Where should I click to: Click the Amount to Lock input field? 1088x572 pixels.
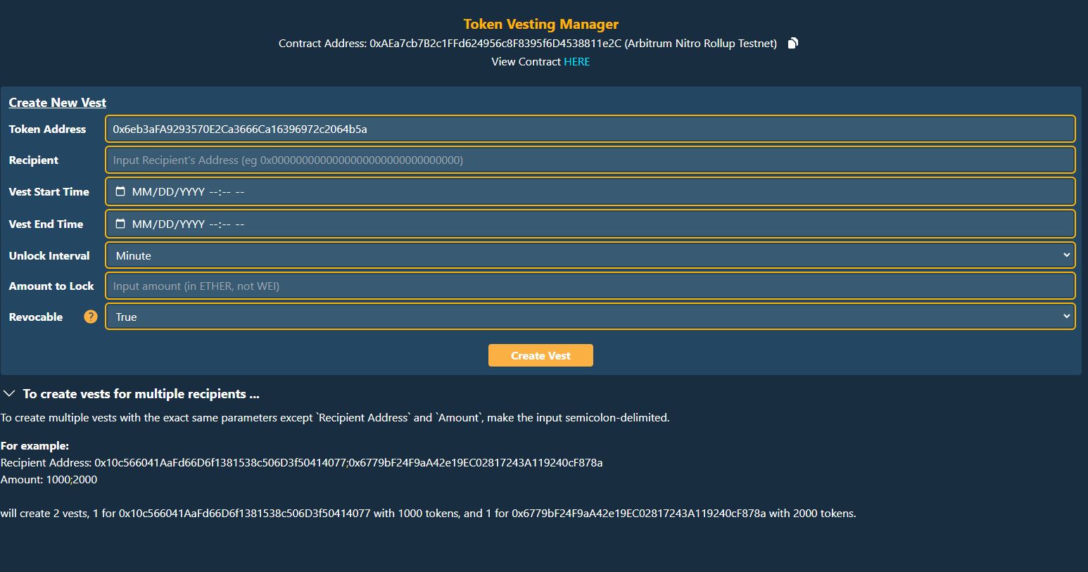click(x=590, y=286)
